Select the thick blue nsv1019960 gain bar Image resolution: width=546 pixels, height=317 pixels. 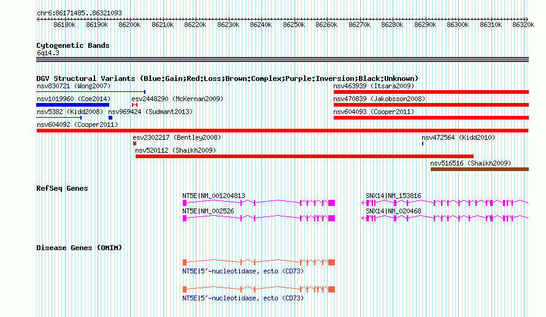[x=73, y=105]
